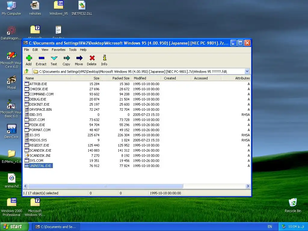Select the CHKDSK.EXE file row

137,89
